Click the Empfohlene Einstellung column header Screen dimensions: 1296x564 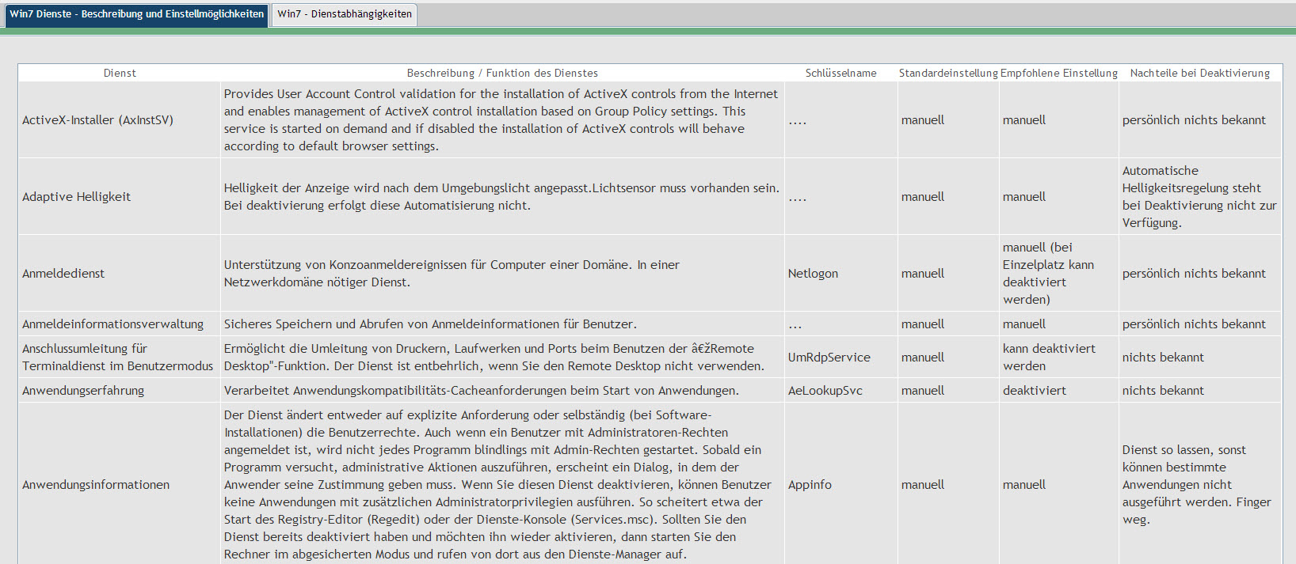click(1059, 73)
